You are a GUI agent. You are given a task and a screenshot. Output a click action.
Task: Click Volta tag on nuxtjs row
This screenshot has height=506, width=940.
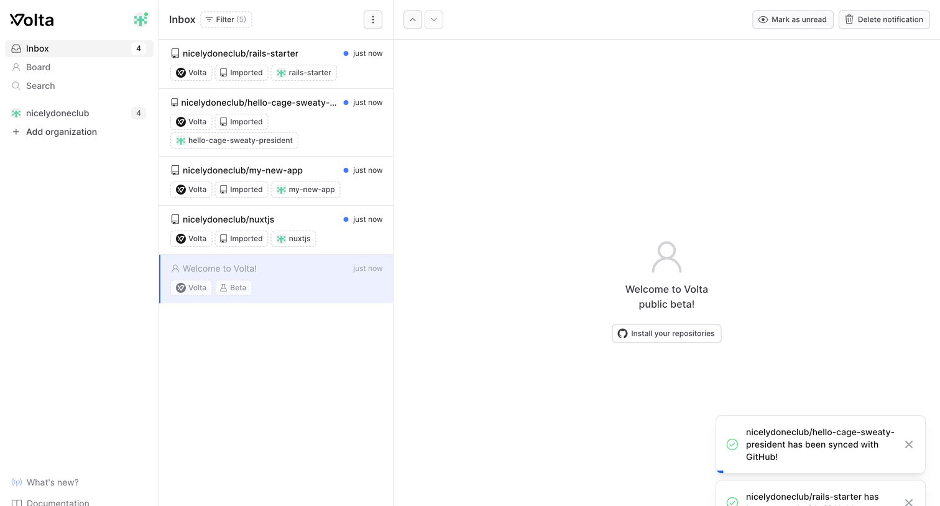tap(191, 239)
